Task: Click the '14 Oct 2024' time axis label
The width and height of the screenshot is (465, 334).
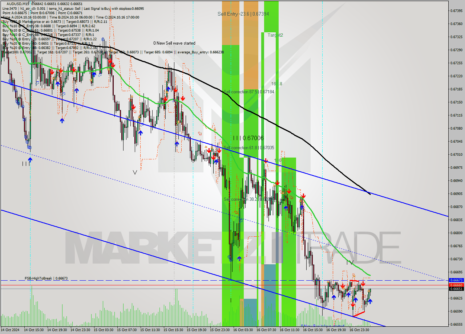Action: (x=11, y=330)
